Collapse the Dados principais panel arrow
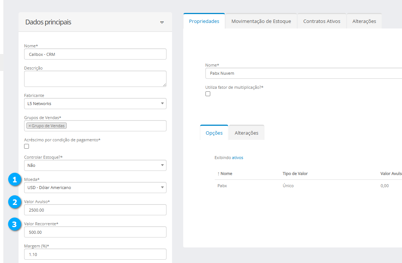 click(x=162, y=23)
